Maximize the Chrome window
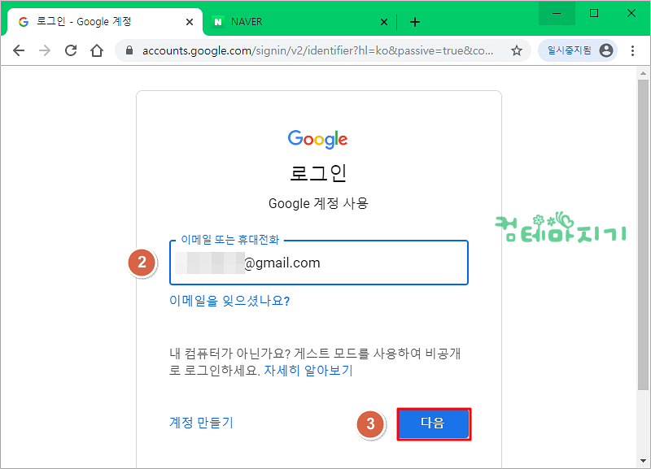651x469 pixels. (x=594, y=13)
